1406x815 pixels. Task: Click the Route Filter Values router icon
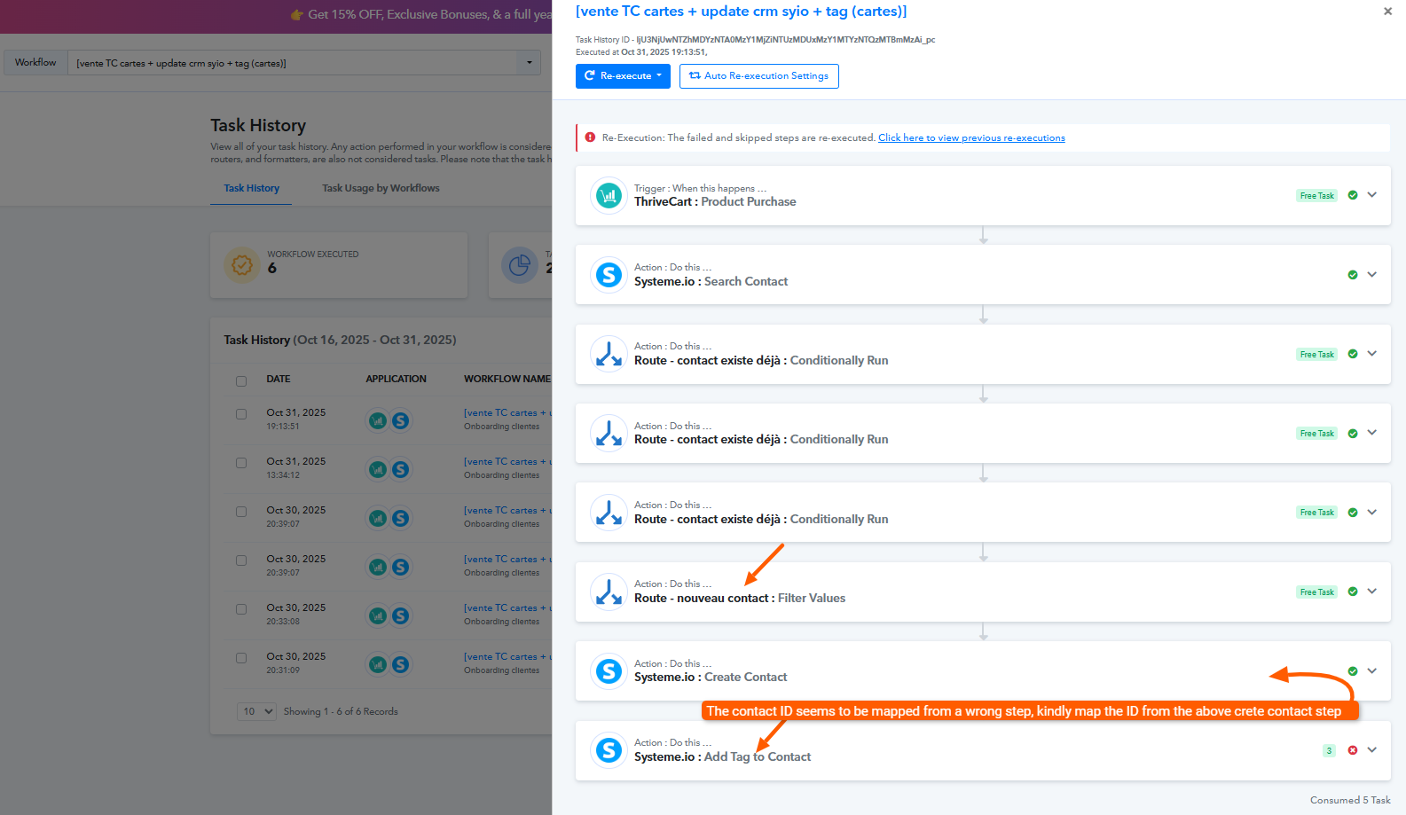pyautogui.click(x=609, y=592)
